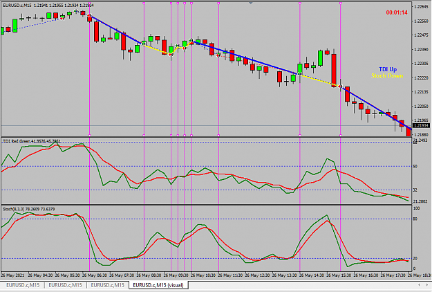The height and width of the screenshot is (292, 432).
Task: Click price scale value 1.22220
Action: tap(421, 77)
